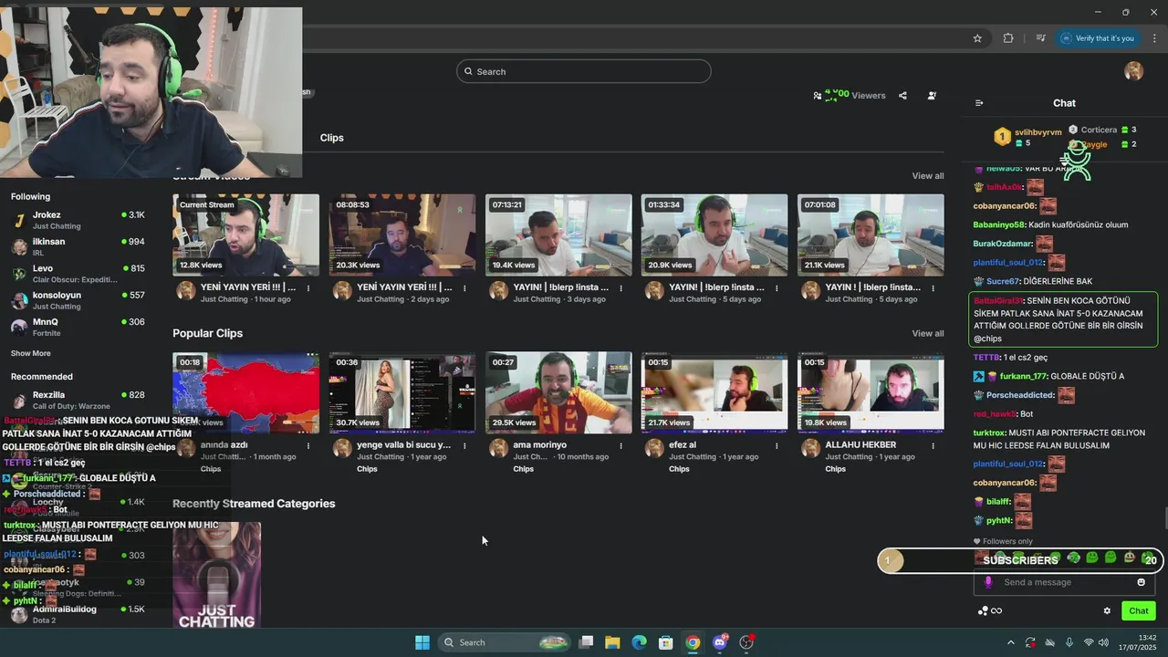Click the 'Verify that it's you' button
The image size is (1168, 657).
coord(1098,38)
